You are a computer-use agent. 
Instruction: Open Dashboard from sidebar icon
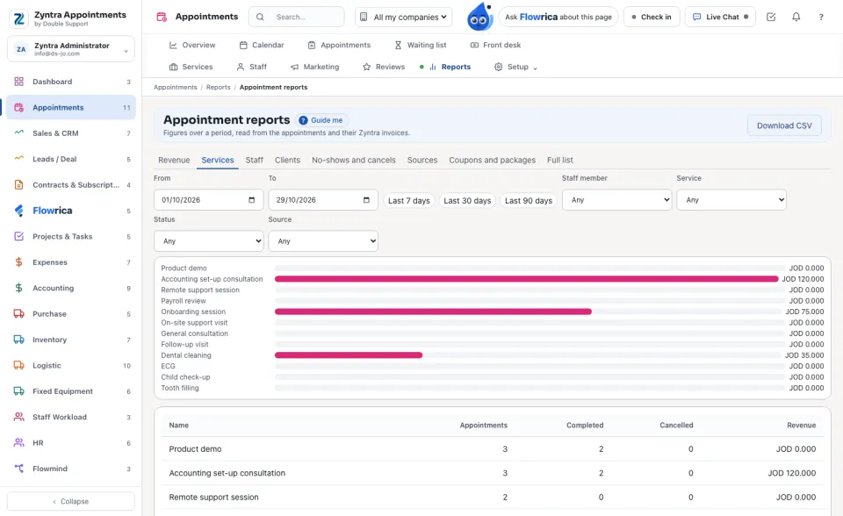point(18,82)
